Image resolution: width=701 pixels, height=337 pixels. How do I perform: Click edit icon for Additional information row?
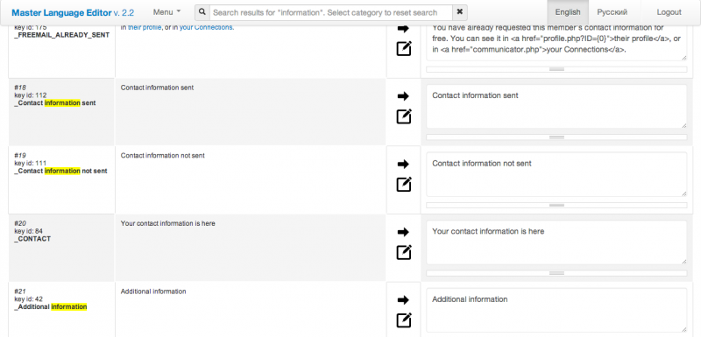point(404,319)
